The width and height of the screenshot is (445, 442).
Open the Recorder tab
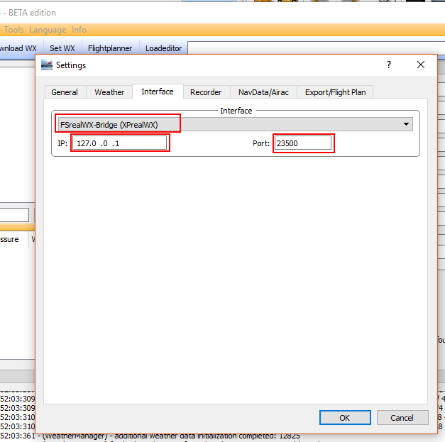tap(206, 92)
